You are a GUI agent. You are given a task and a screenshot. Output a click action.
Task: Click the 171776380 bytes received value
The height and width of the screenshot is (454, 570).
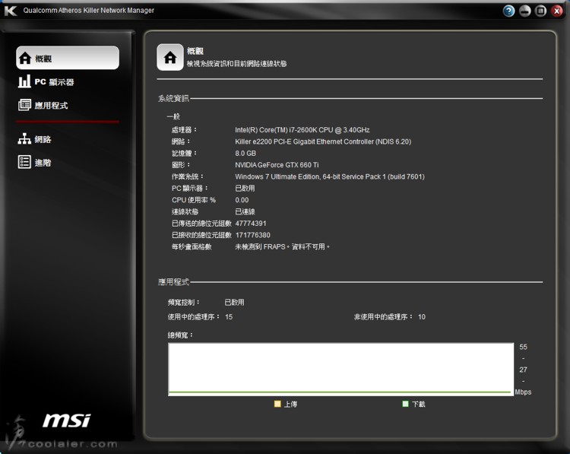pyautogui.click(x=253, y=235)
